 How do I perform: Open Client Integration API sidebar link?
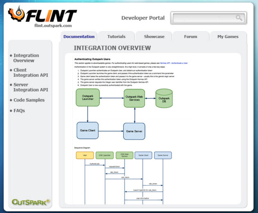[x=31, y=73]
